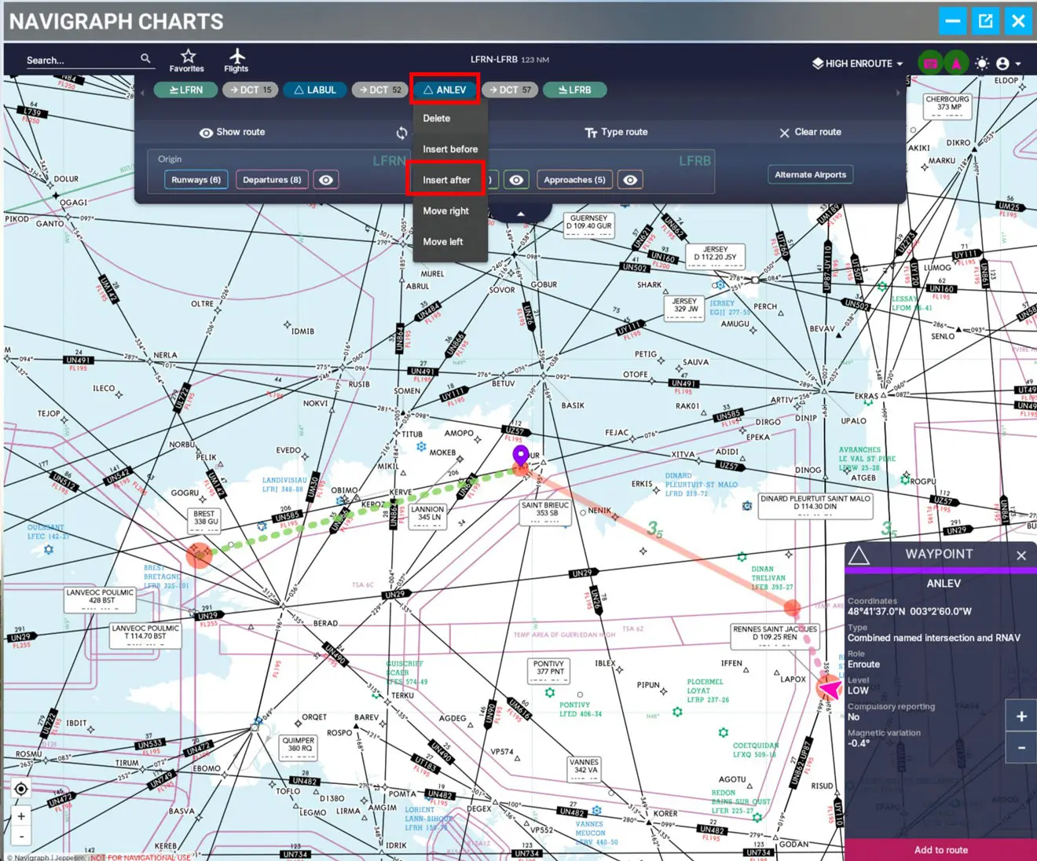This screenshot has width=1037, height=861.
Task: Zoom in with bottom-left plus button
Action: pos(21,816)
